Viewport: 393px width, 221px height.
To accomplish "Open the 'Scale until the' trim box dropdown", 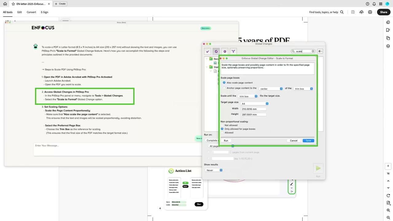I will click(x=248, y=96).
